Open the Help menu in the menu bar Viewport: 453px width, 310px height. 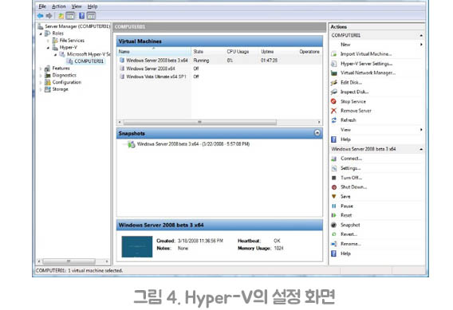[x=93, y=6]
